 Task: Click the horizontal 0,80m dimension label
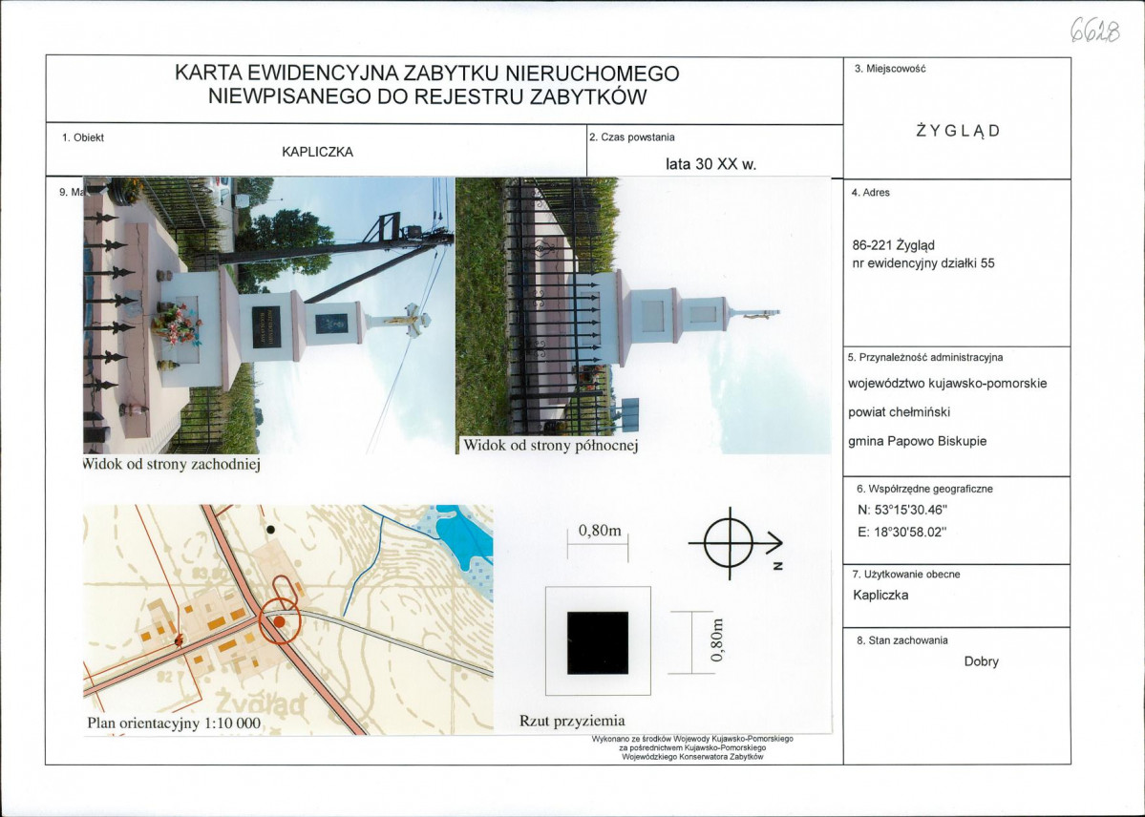[600, 531]
